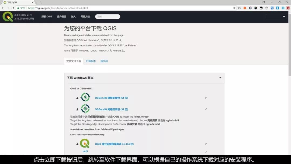
Task: Click the 2.18.25 (old LTR) version text
Action: (x=24, y=19)
